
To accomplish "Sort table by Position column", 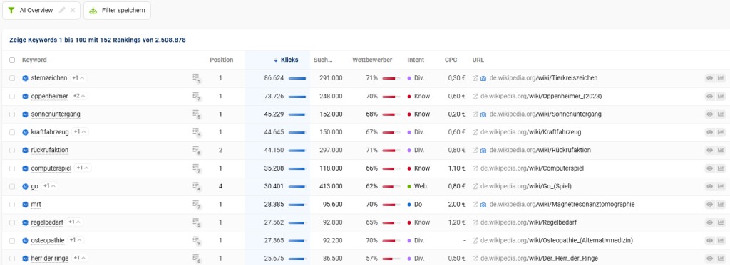I will click(221, 60).
